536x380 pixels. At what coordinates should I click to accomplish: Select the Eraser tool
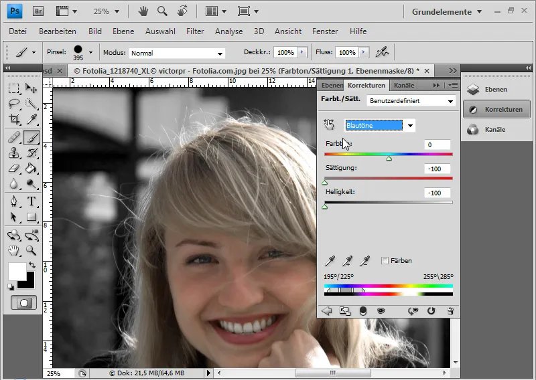pos(13,169)
